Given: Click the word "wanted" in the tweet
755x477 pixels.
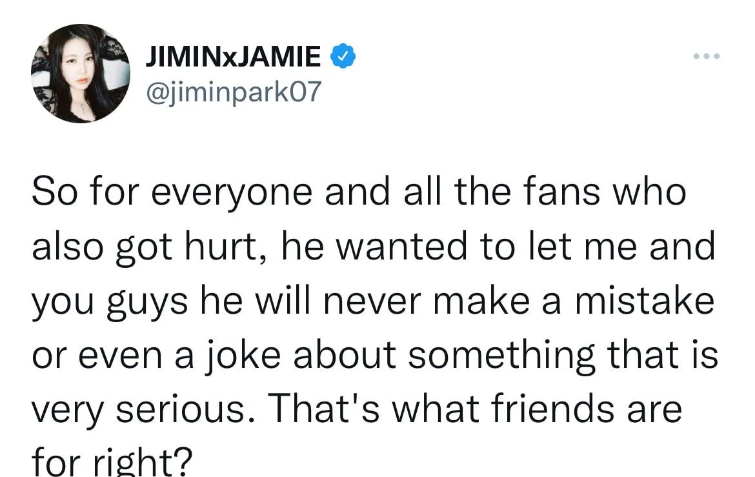Looking at the screenshot, I should (x=401, y=246).
